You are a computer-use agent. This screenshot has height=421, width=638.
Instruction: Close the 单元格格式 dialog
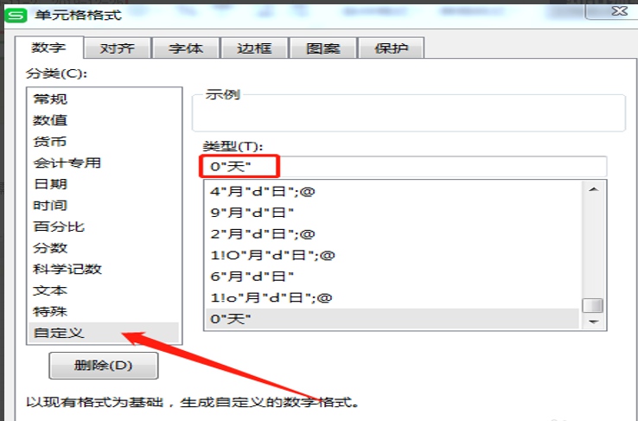619,11
